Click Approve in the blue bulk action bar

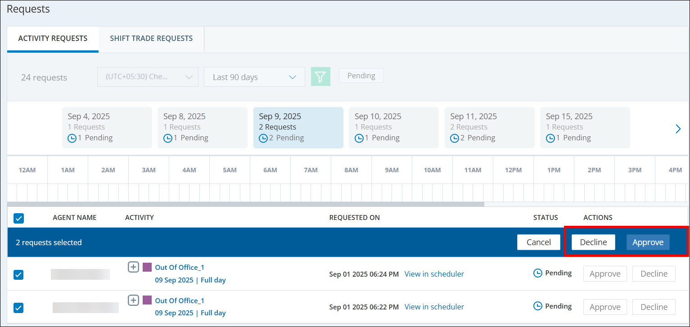coord(648,242)
